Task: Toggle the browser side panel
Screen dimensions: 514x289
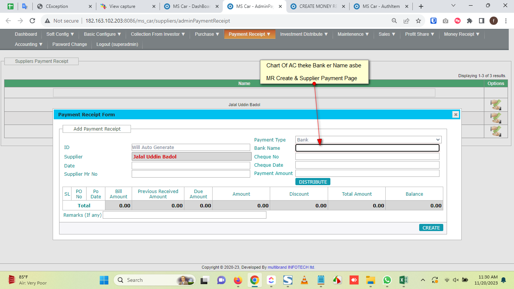Action: pyautogui.click(x=482, y=21)
